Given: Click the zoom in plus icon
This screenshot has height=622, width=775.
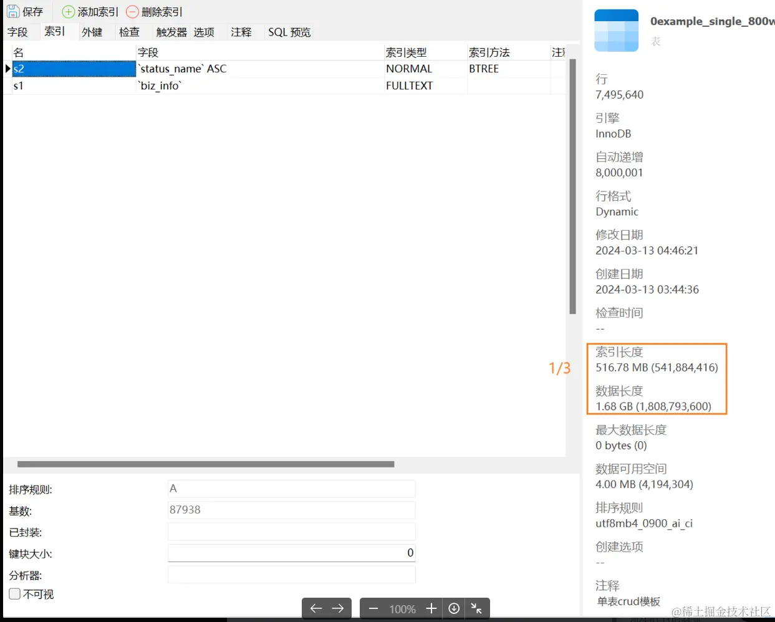Looking at the screenshot, I should click(431, 608).
